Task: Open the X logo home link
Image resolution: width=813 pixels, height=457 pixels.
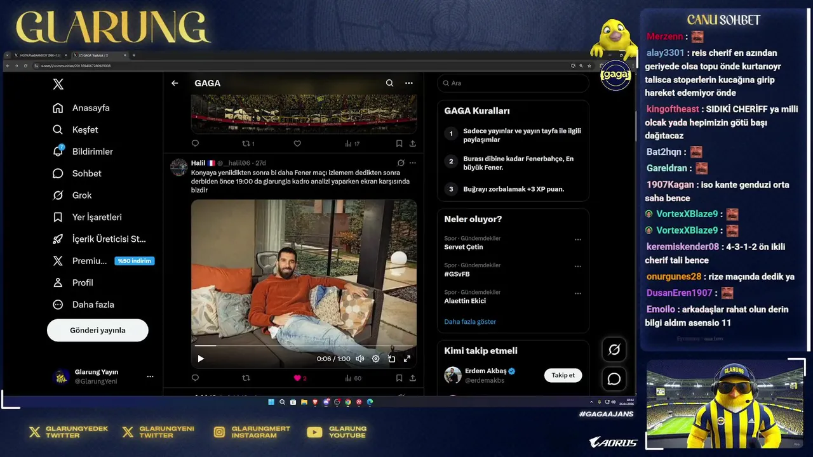Action: tap(58, 84)
